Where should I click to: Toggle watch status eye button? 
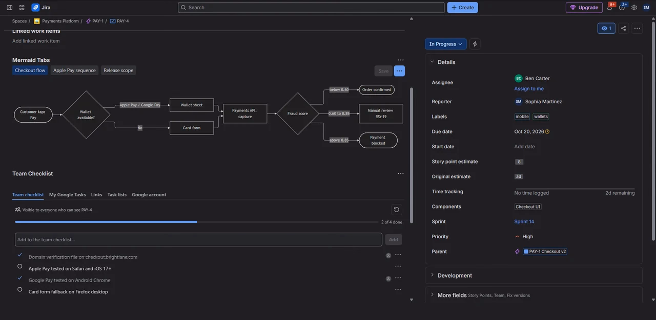click(606, 28)
